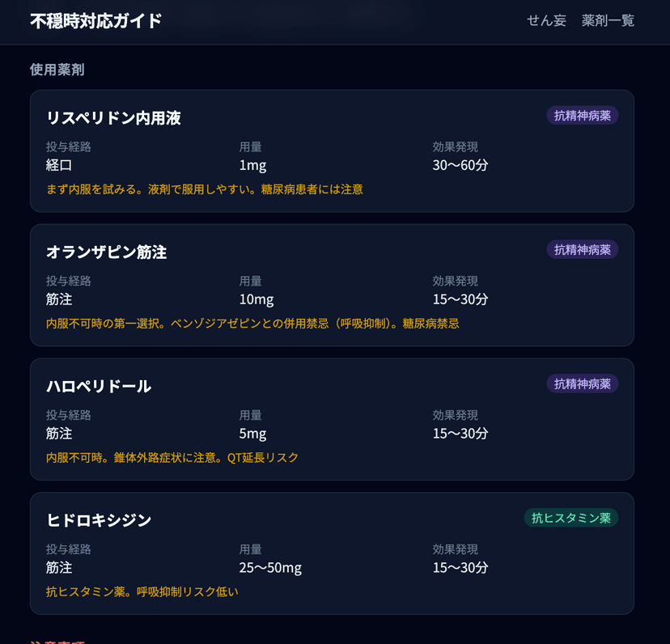Click the 抗精神病薬 badge on オランザピン筋注
670x644 pixels.
582,249
